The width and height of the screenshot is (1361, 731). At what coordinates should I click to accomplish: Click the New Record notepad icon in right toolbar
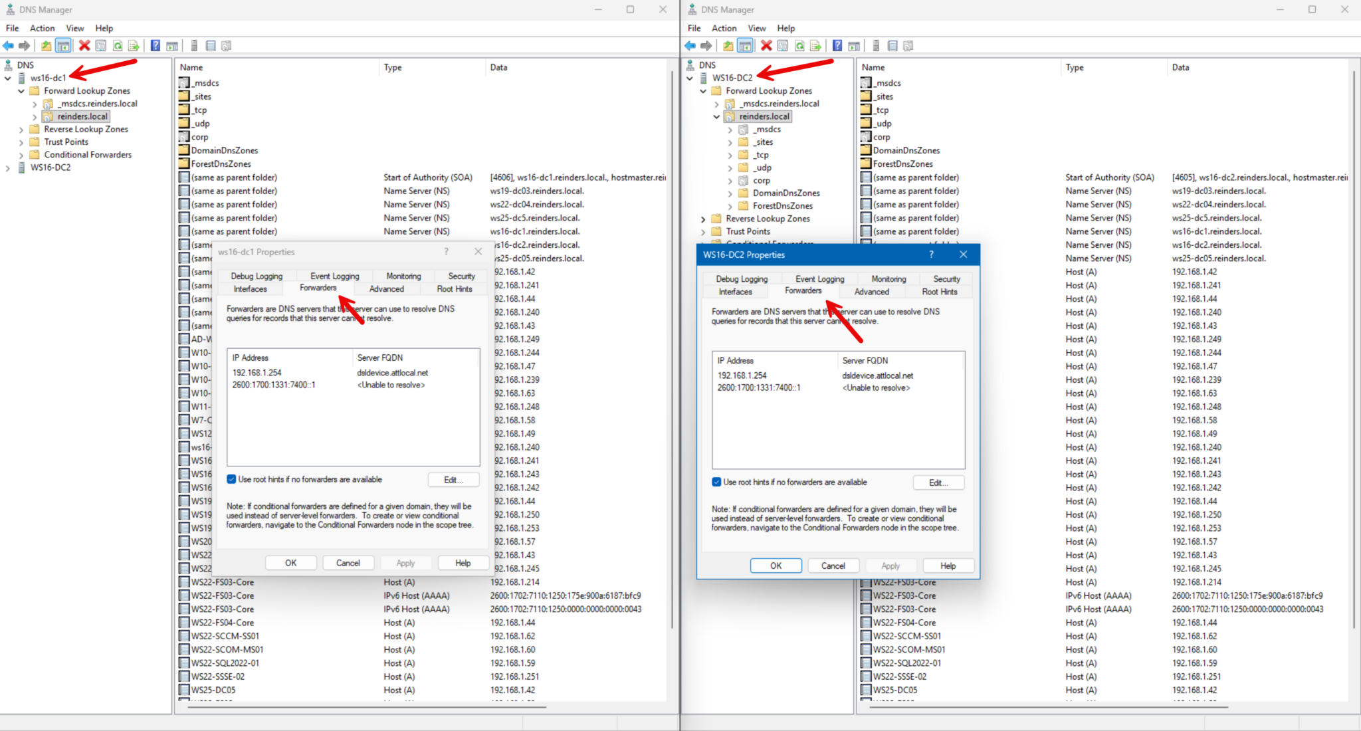[892, 46]
